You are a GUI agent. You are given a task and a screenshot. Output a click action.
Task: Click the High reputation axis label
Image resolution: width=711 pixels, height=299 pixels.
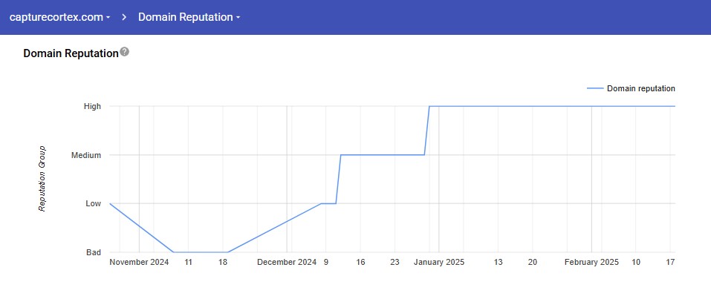point(92,106)
